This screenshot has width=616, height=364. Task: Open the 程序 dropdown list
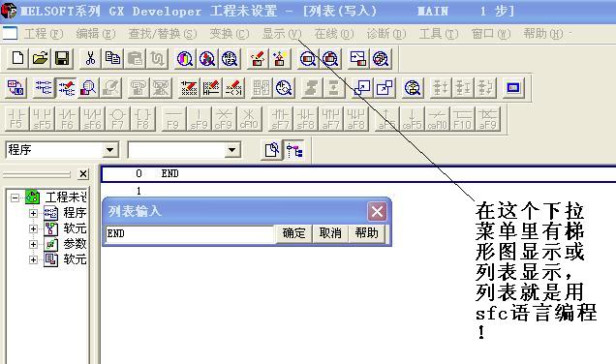110,150
